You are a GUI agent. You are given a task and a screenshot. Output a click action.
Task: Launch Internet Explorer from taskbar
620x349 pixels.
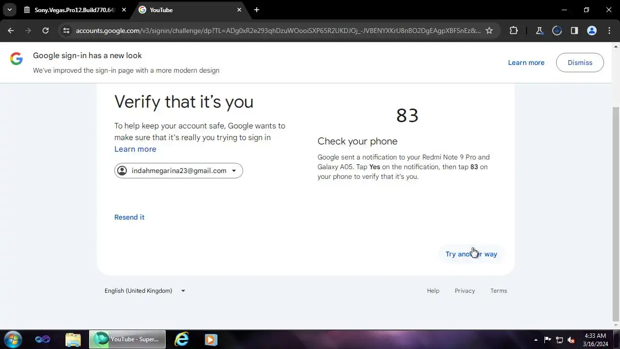[x=182, y=339]
